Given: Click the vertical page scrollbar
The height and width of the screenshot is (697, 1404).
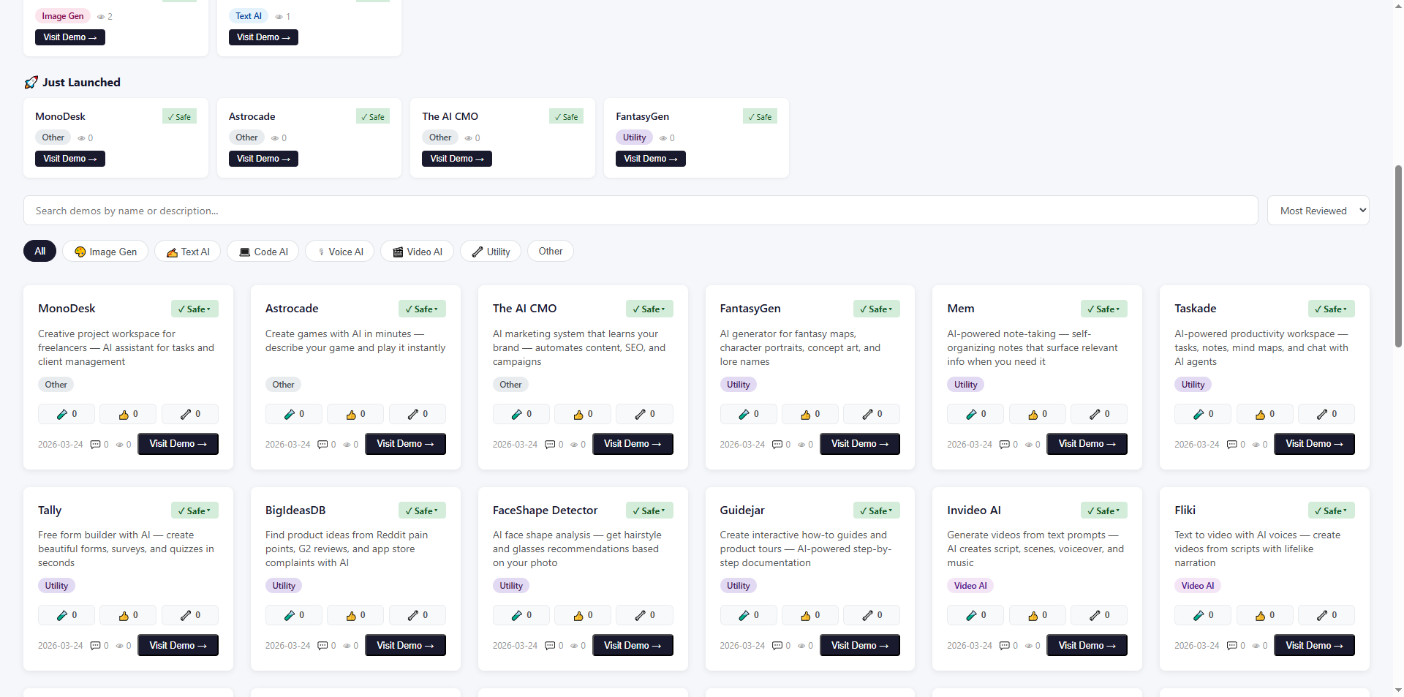Looking at the screenshot, I should pos(1398,256).
